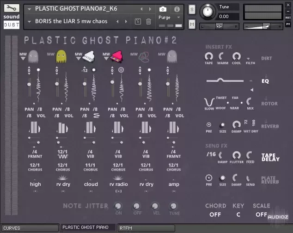Take a snapshot with the camera icon
The image size is (293, 233).
163,9
